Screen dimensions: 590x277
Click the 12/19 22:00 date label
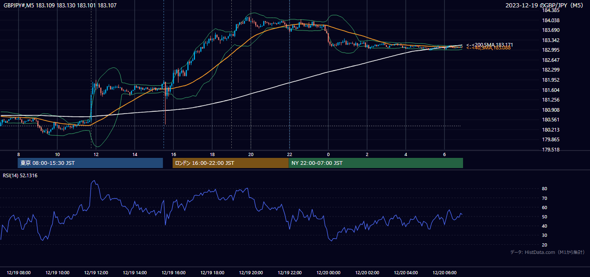[290, 273]
